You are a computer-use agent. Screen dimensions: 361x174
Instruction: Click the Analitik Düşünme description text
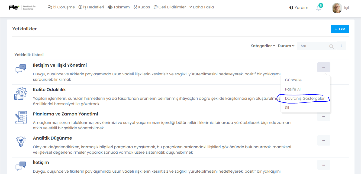[162, 150]
